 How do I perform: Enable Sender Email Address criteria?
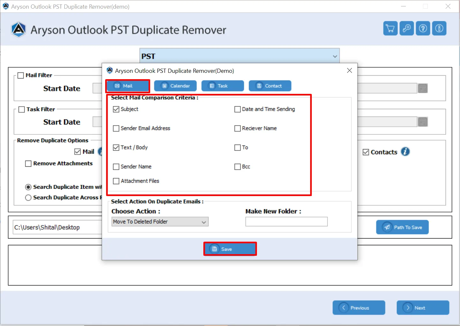[116, 128]
